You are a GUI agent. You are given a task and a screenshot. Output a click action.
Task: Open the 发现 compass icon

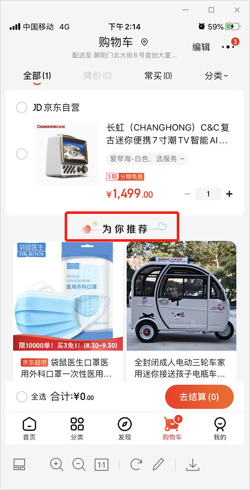tap(125, 424)
